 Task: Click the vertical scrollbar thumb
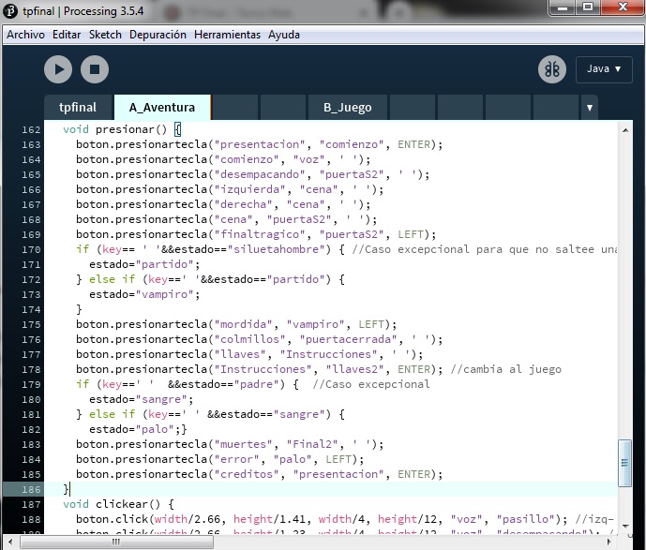tap(625, 458)
